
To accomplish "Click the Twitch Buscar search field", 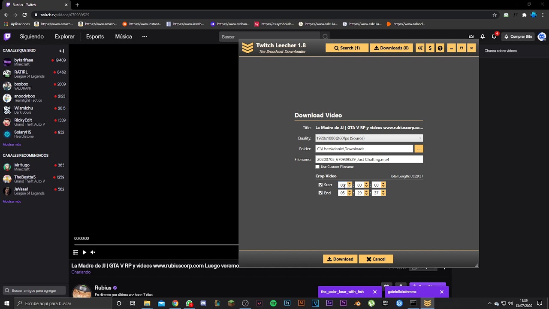I will coord(269,37).
